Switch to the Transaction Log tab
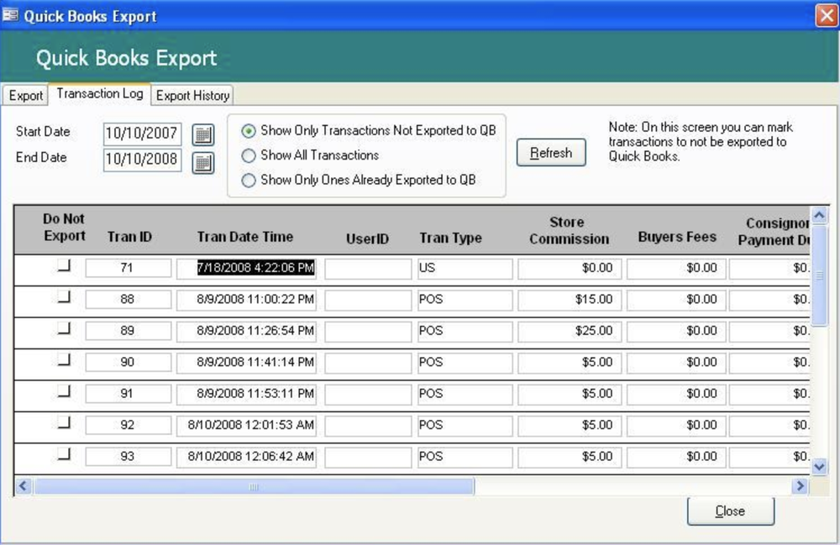 tap(100, 94)
